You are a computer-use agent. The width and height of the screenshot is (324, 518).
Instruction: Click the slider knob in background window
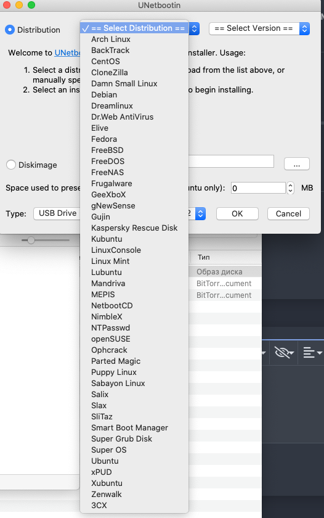tap(31, 240)
